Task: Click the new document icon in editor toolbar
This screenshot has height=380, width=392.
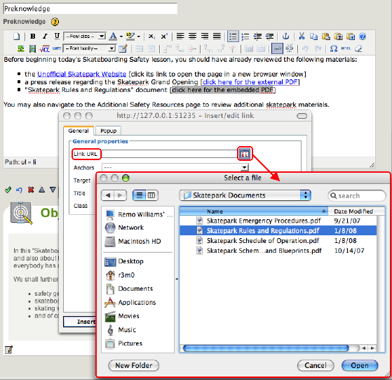Action: (x=17, y=37)
